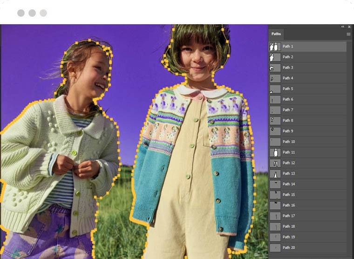Pick Path 17 from the list

pos(289,216)
